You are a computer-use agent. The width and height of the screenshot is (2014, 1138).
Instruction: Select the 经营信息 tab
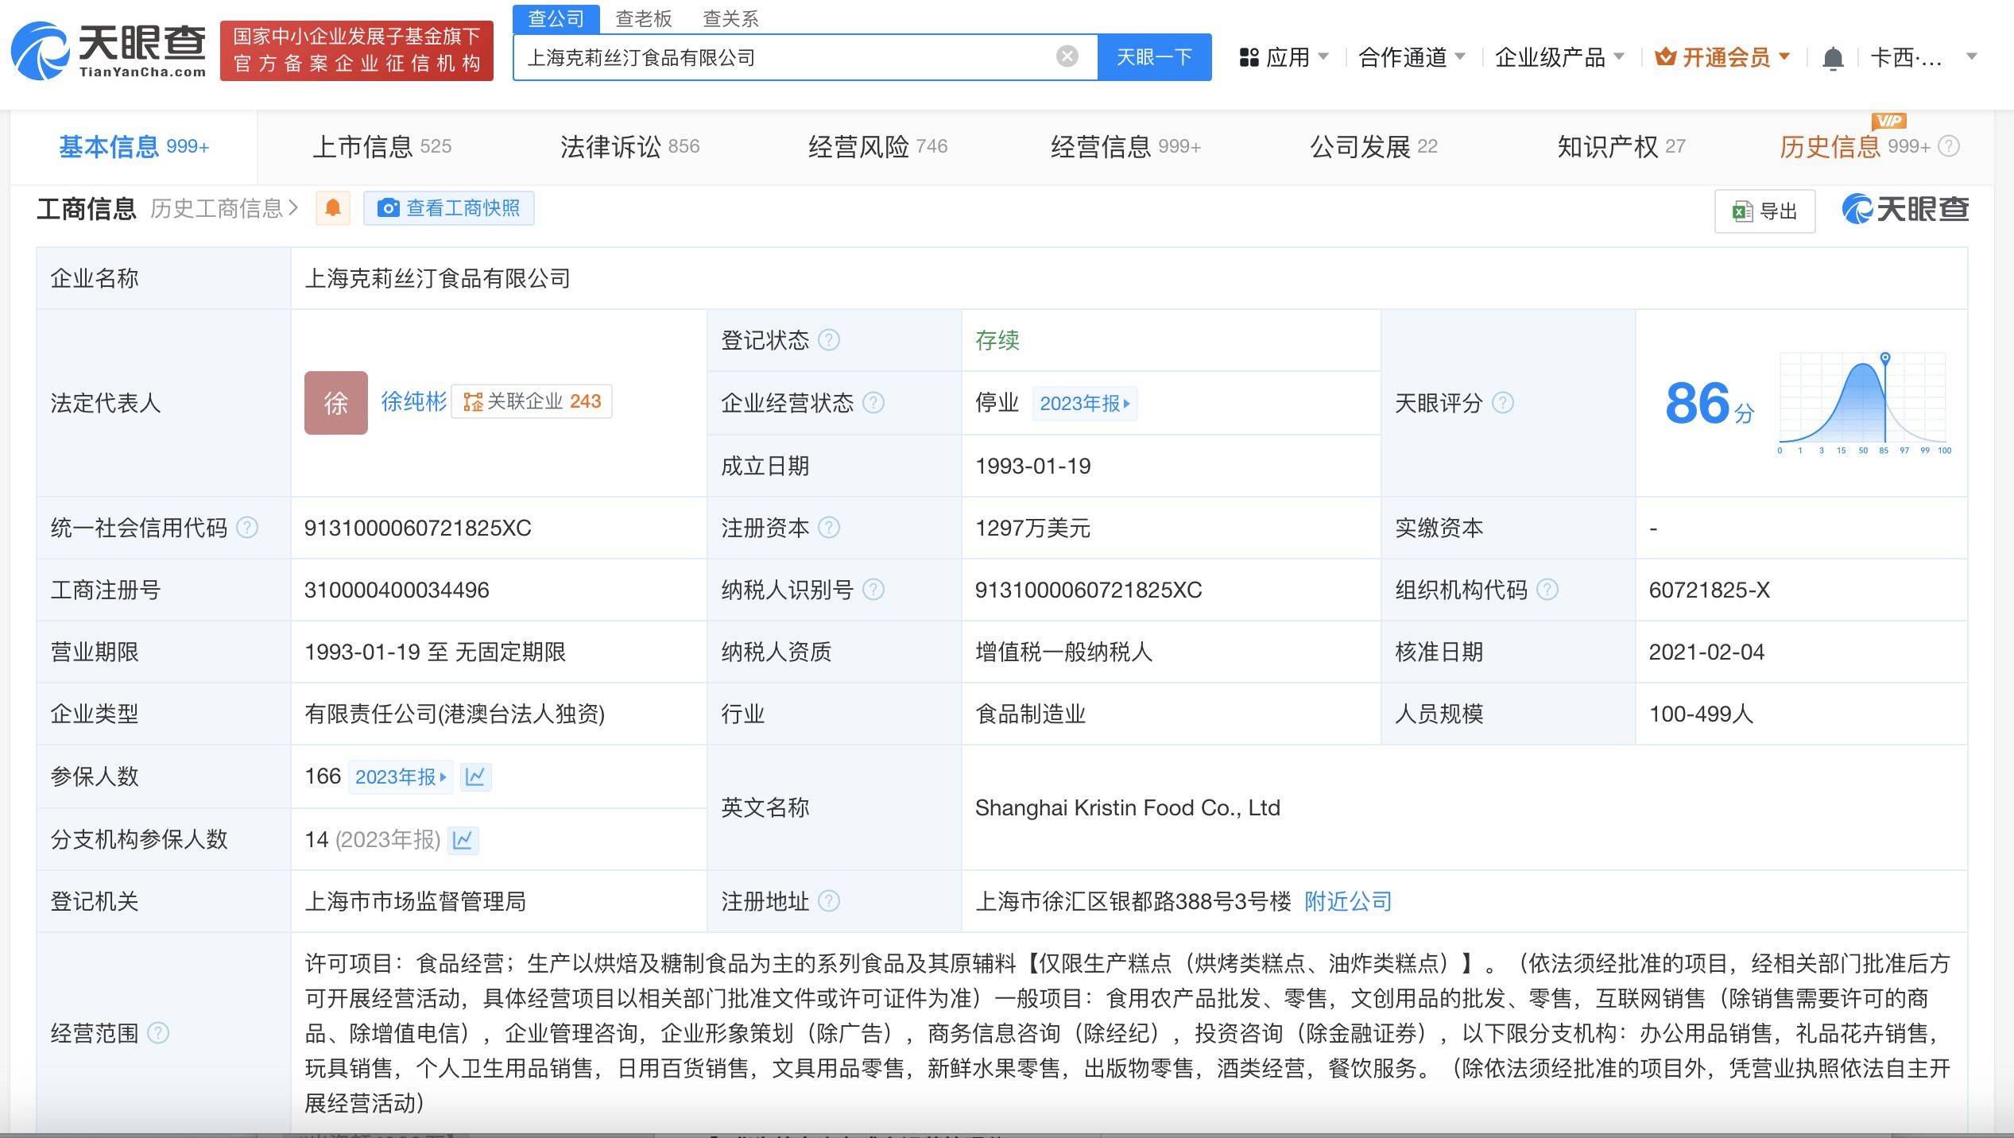pos(1125,146)
